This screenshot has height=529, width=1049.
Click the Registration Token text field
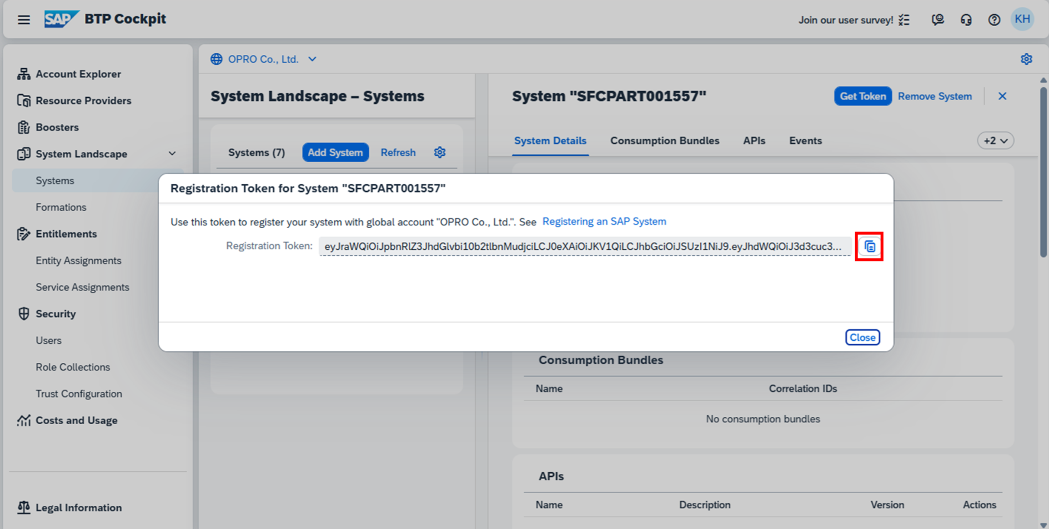[x=583, y=246]
